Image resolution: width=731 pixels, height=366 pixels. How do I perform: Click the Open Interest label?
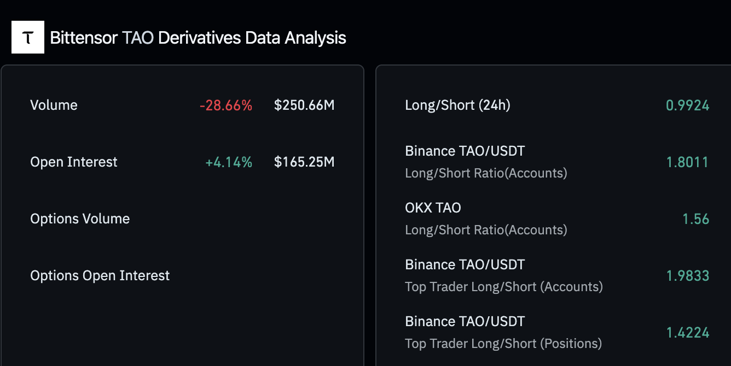(74, 162)
